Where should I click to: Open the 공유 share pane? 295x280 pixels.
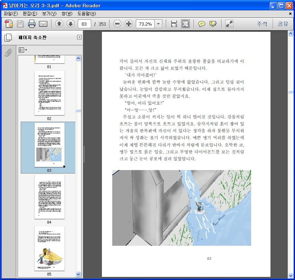click(283, 24)
